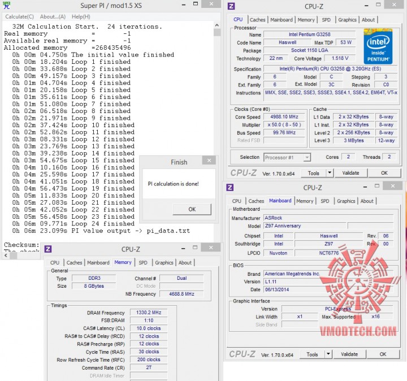
Task: Select About tab in the Mainboard CPU-Z window
Action: pyautogui.click(x=367, y=201)
